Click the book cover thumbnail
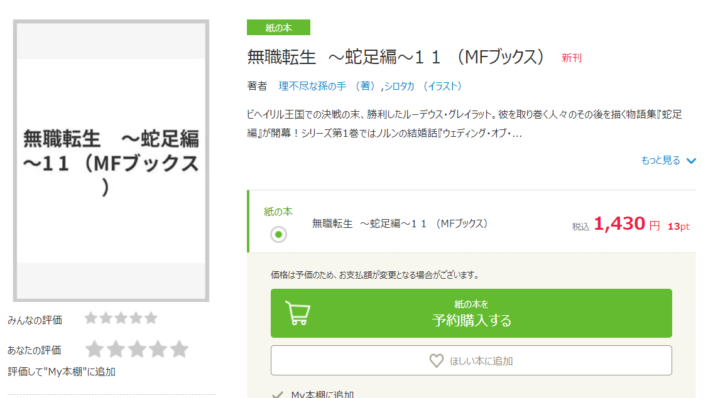 111,160
